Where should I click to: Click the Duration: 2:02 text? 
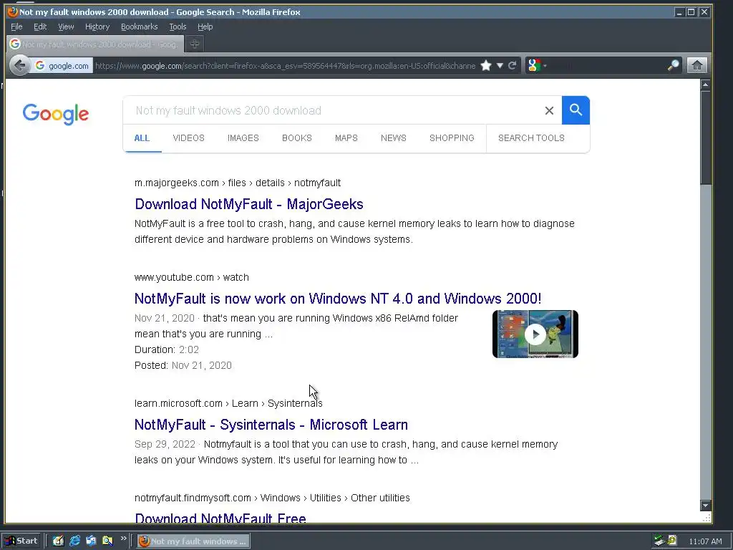(x=167, y=349)
